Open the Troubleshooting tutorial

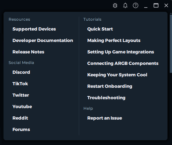click(x=106, y=98)
